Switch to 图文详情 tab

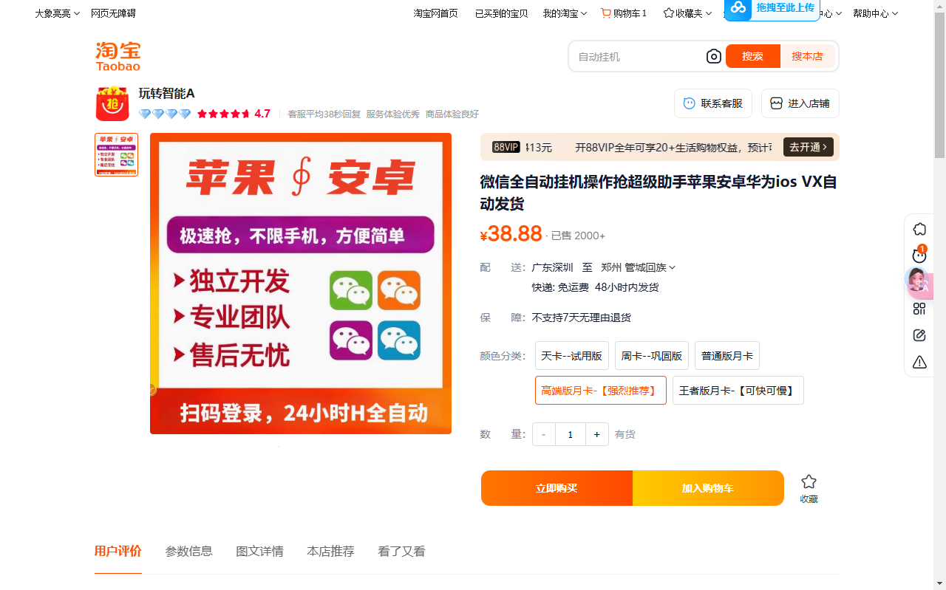pos(260,551)
